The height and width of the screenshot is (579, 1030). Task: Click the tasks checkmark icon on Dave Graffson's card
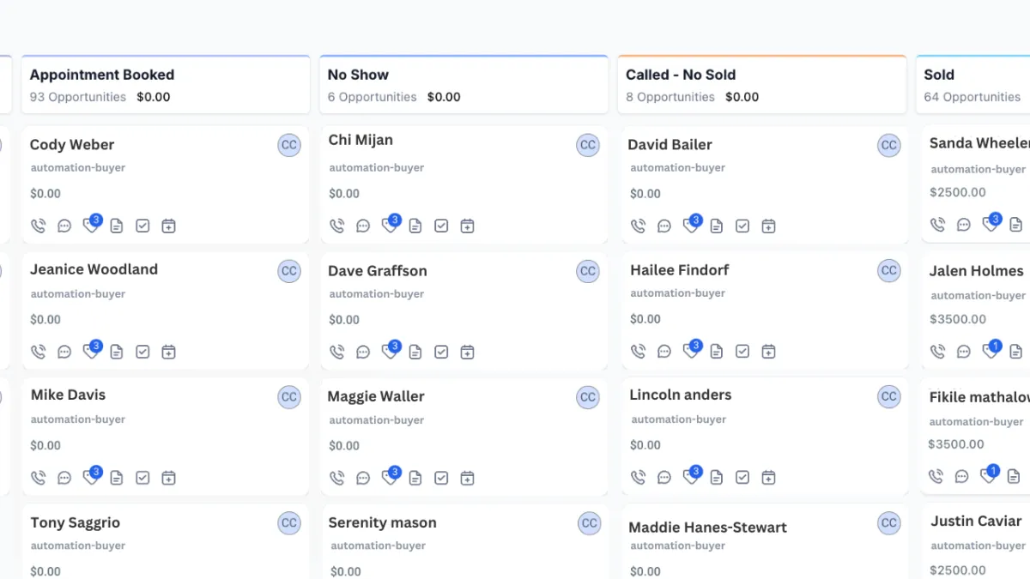(441, 352)
